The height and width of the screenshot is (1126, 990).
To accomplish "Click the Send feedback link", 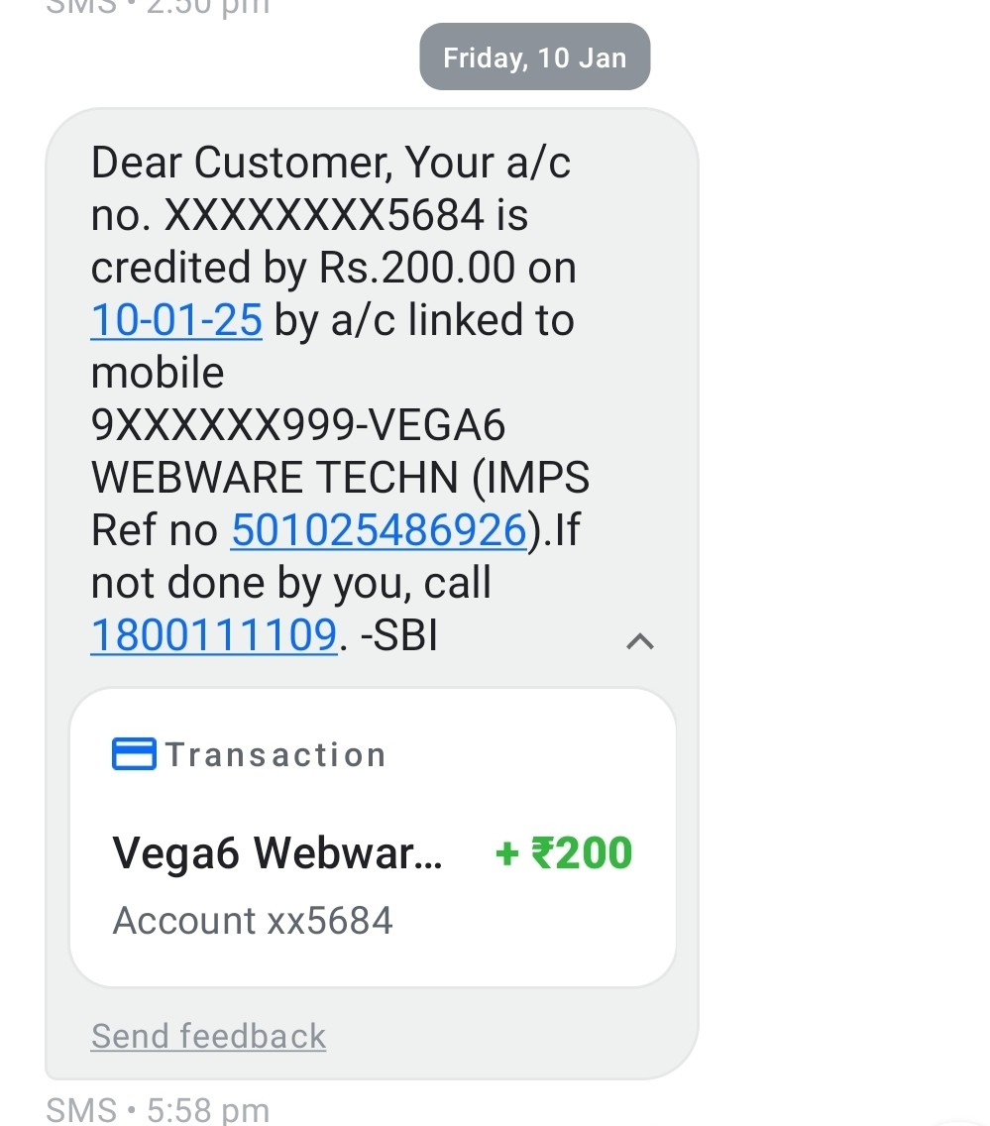I will [x=208, y=1036].
